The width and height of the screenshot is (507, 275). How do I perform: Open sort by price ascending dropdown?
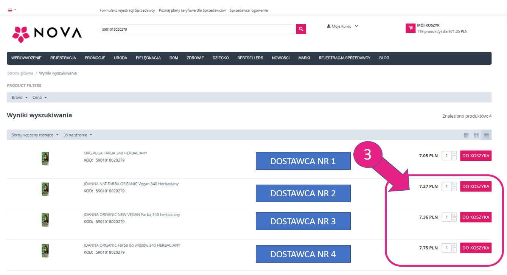point(35,135)
